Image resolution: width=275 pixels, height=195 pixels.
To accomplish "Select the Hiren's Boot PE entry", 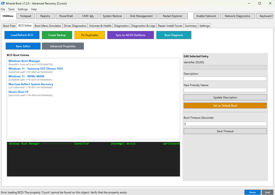I will tap(18, 92).
